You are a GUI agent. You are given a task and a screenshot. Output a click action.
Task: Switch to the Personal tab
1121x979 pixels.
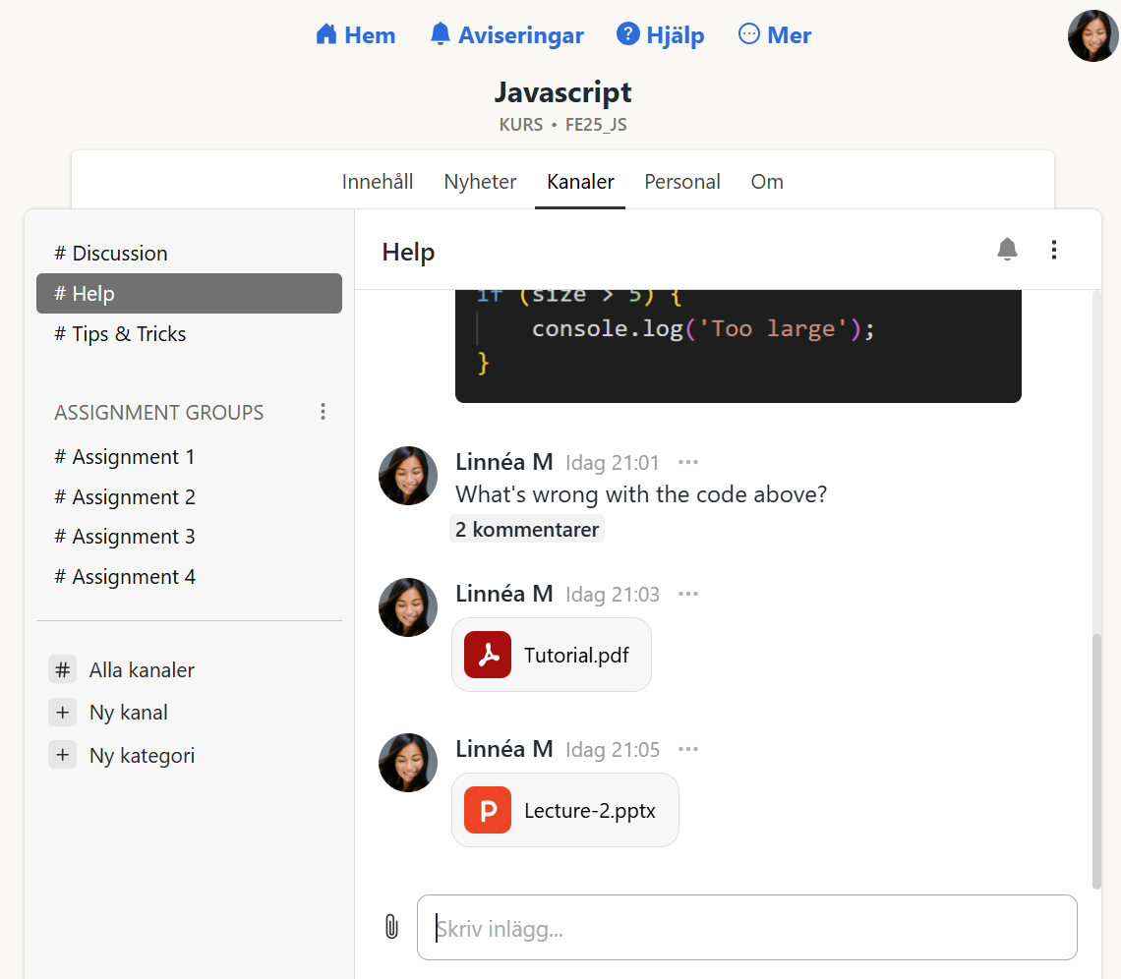(682, 182)
